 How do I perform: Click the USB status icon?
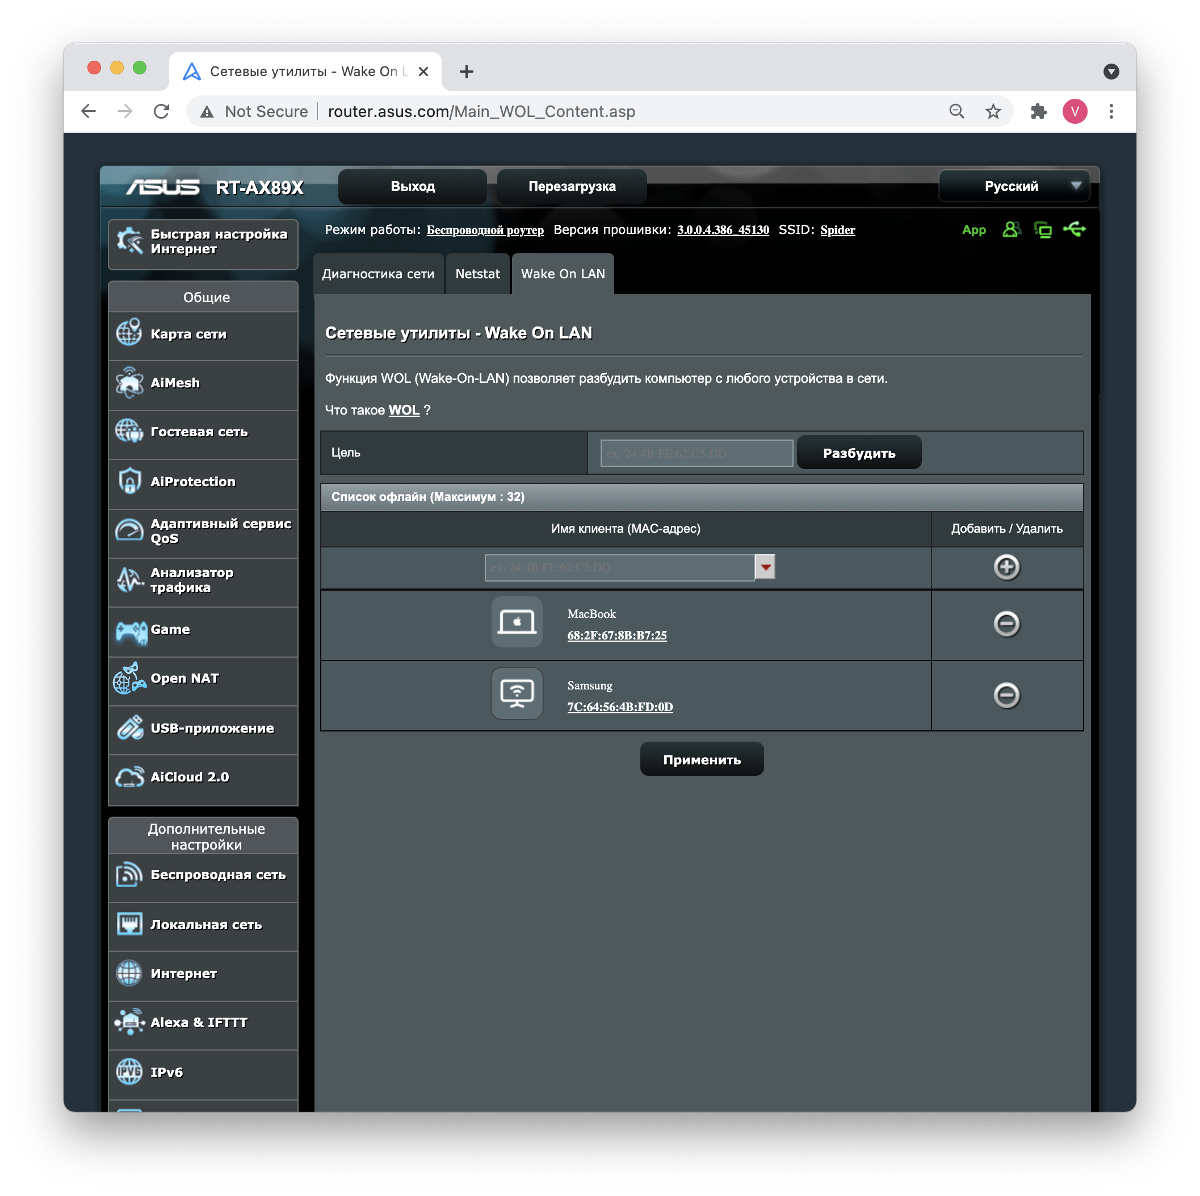tap(1075, 229)
